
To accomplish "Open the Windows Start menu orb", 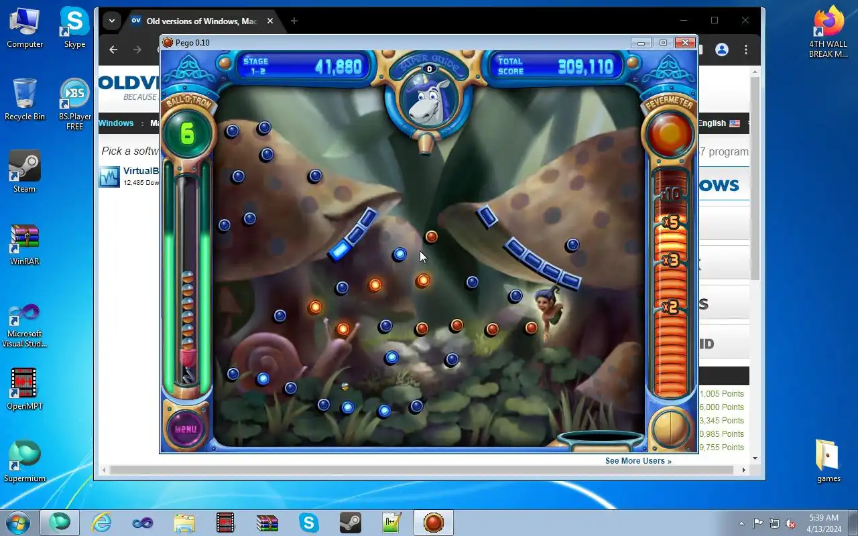I will (18, 523).
